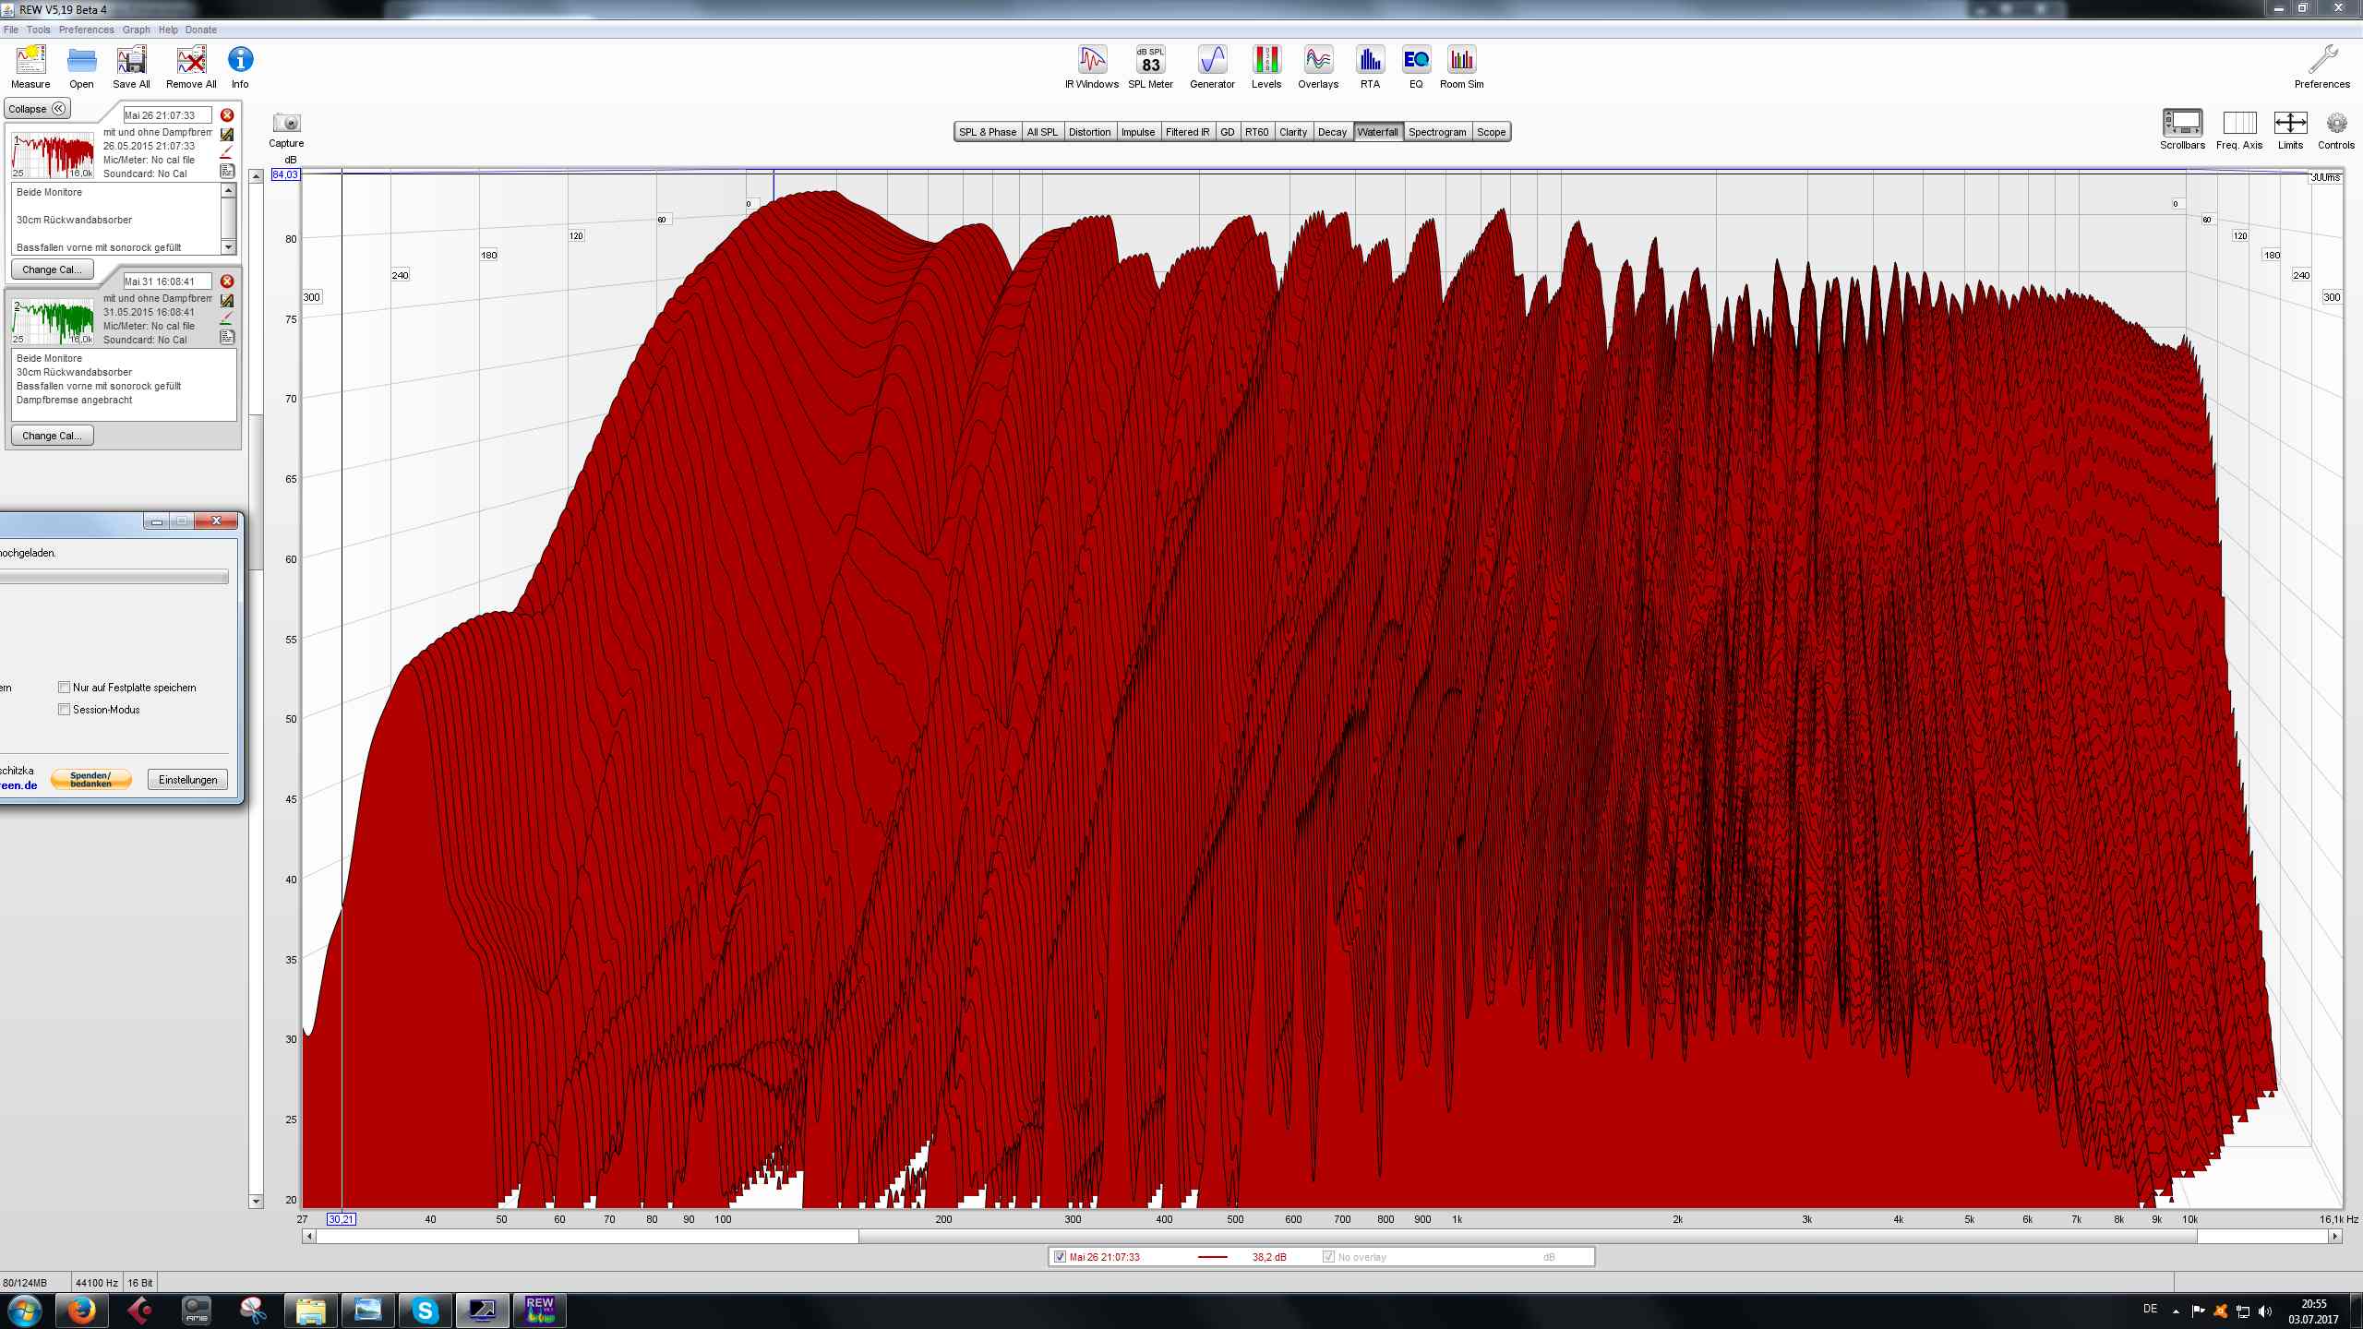Open notes icon for Mai 26 measurement
Viewport: 2363px width, 1329px height.
(227, 172)
